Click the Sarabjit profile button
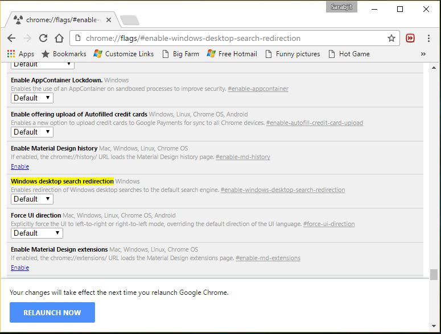This screenshot has height=334, width=441. coord(341,7)
